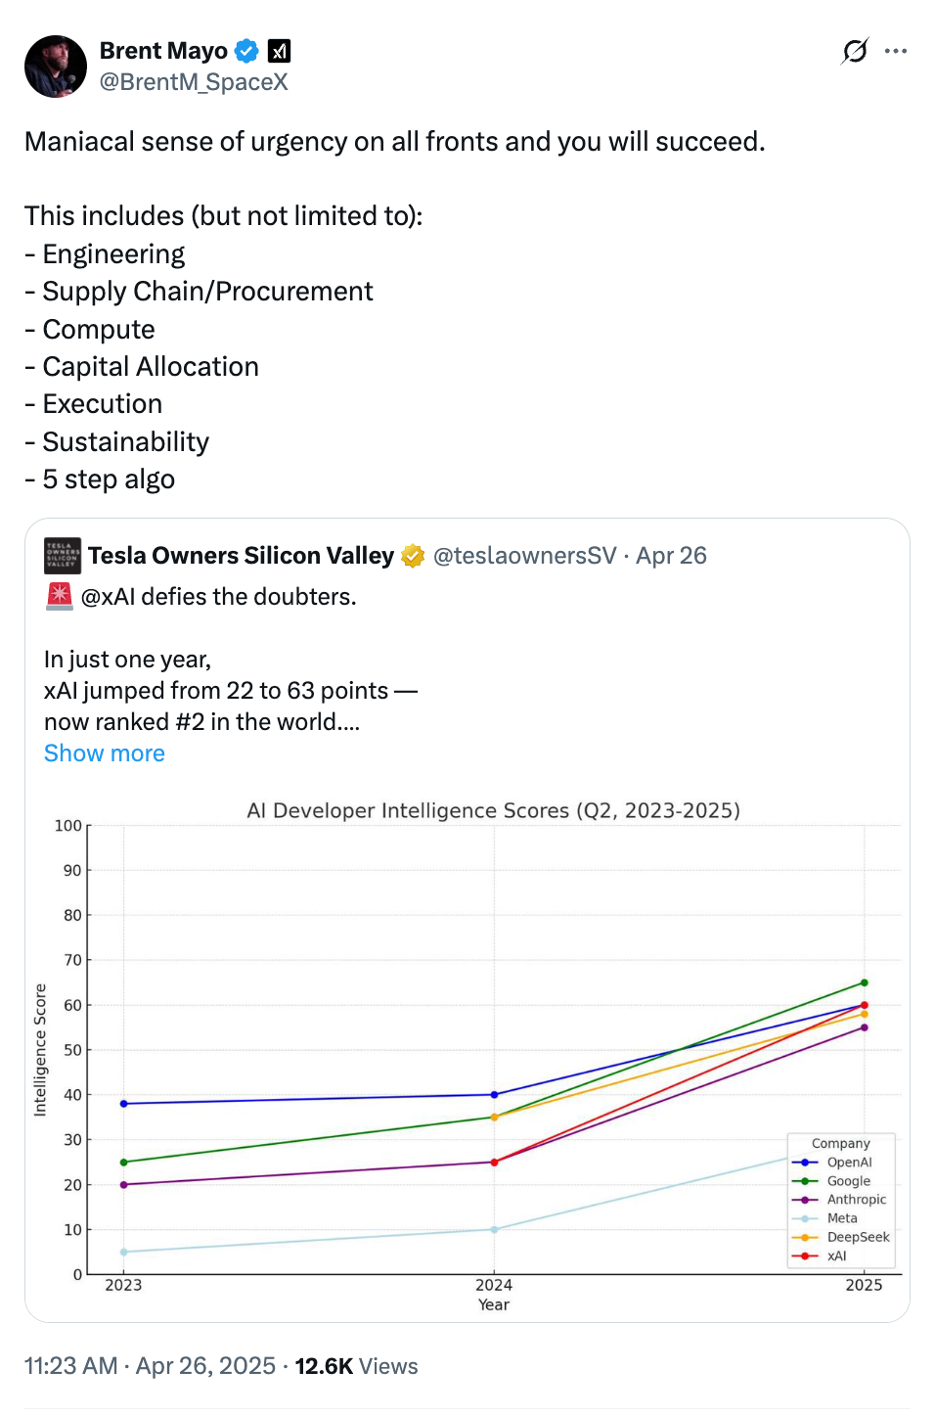Click Brent Mayo's profile avatar

click(56, 67)
